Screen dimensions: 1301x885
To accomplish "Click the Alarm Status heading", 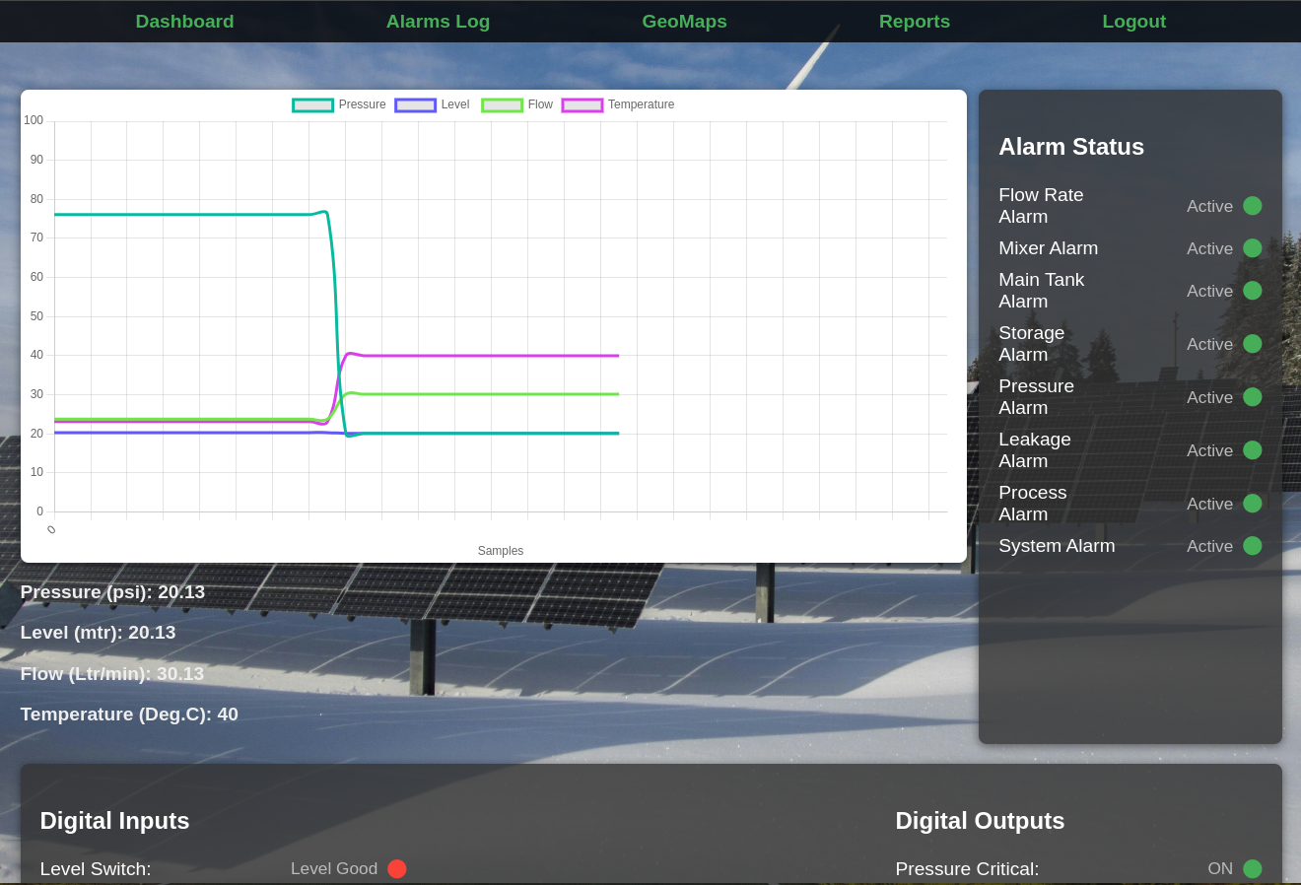I will point(1071,147).
